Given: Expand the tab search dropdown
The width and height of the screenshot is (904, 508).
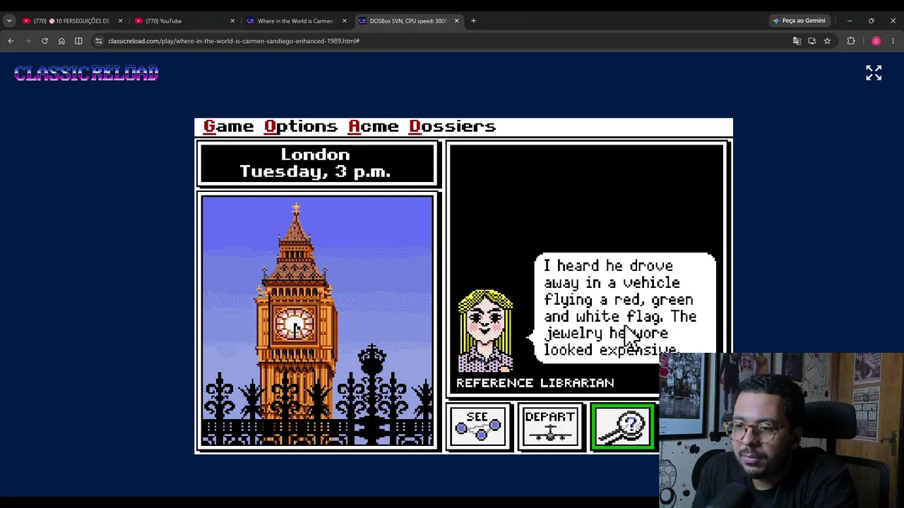Looking at the screenshot, I should click(9, 21).
